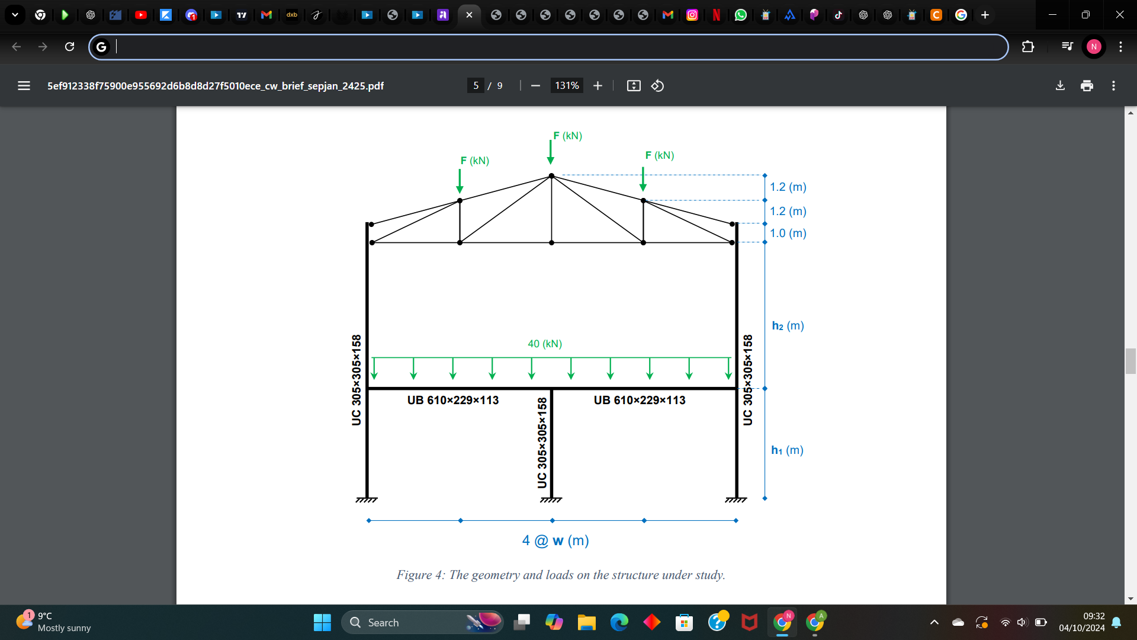
Task: Navigate back with the back button
Action: tap(16, 46)
